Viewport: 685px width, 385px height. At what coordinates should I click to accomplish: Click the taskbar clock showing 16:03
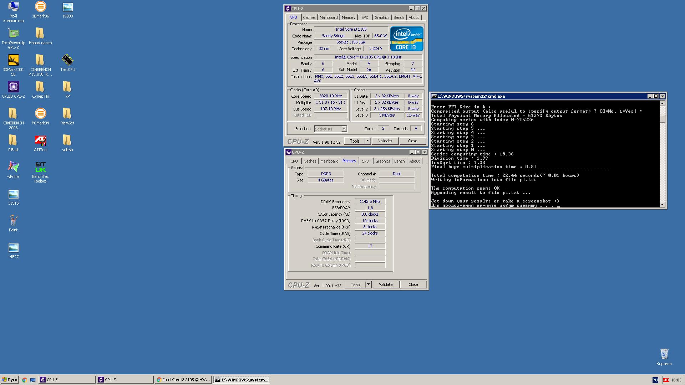point(676,380)
